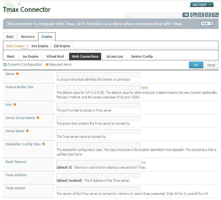Click the asterisk beside Server Name label

[x=27, y=131]
